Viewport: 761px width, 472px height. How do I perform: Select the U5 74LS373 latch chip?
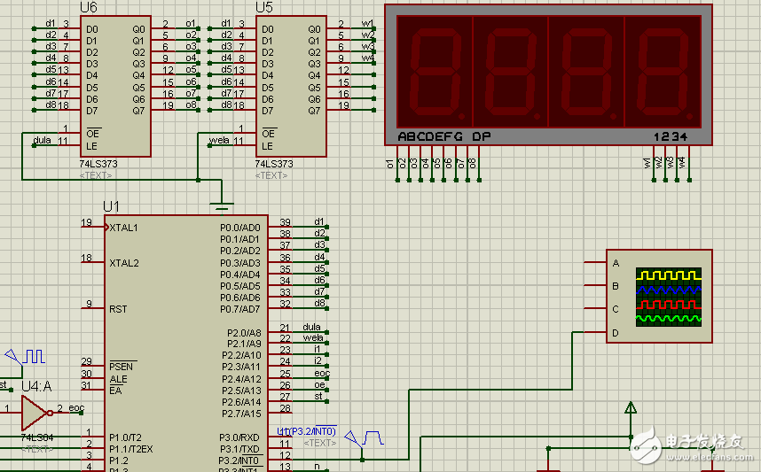[291, 87]
